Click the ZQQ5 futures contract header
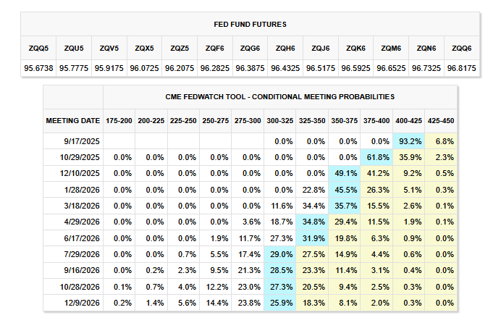This screenshot has width=501, height=323. 38,49
